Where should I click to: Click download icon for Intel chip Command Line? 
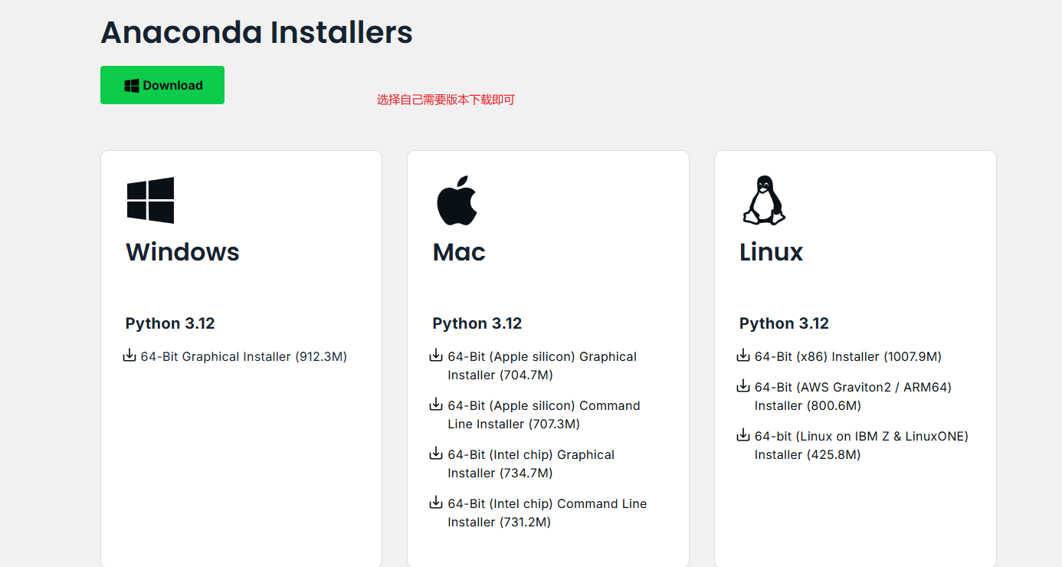[x=436, y=503]
